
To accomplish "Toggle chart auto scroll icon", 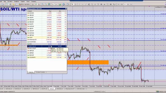I will pos(53,4).
